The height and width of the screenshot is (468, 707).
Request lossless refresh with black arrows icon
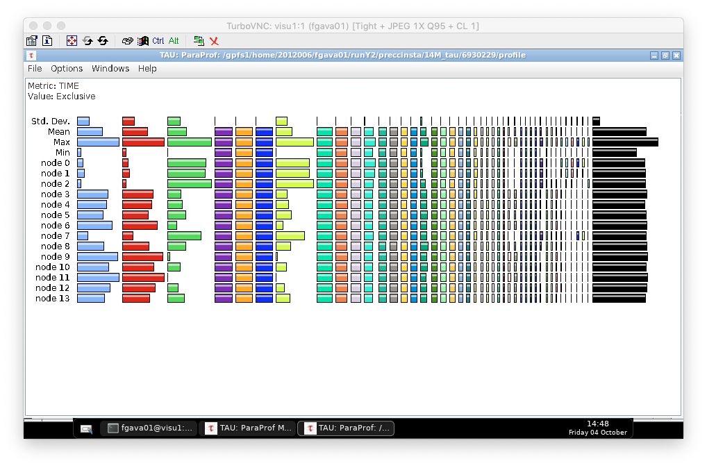103,41
